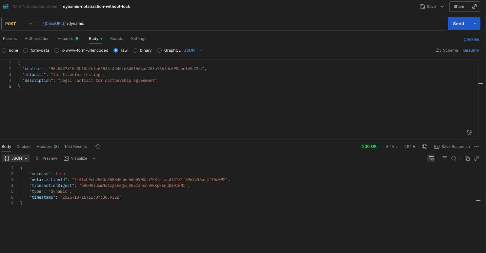Switch body type to GraphQL
Viewport: 486px width, 253px height.
pyautogui.click(x=159, y=50)
